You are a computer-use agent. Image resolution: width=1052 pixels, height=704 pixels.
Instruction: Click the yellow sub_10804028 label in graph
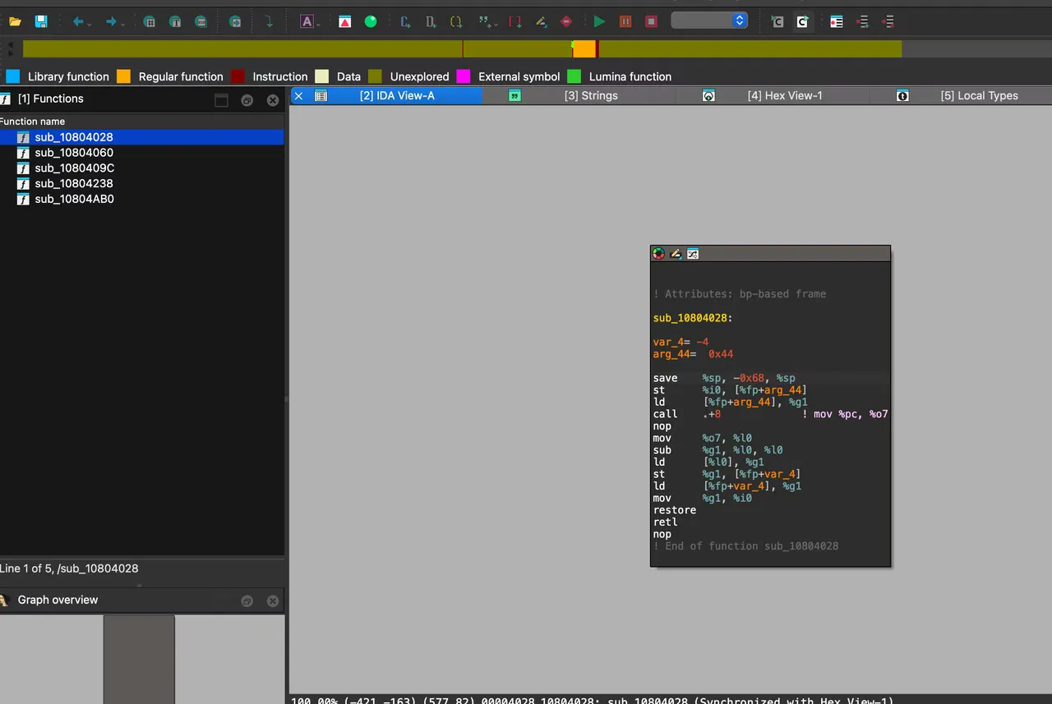coord(693,318)
